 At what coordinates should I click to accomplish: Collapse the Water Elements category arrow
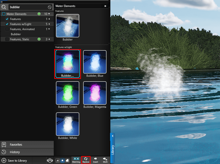pos(49,14)
